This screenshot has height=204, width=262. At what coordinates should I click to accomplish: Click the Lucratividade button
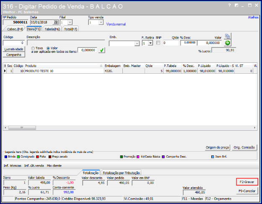14,49
